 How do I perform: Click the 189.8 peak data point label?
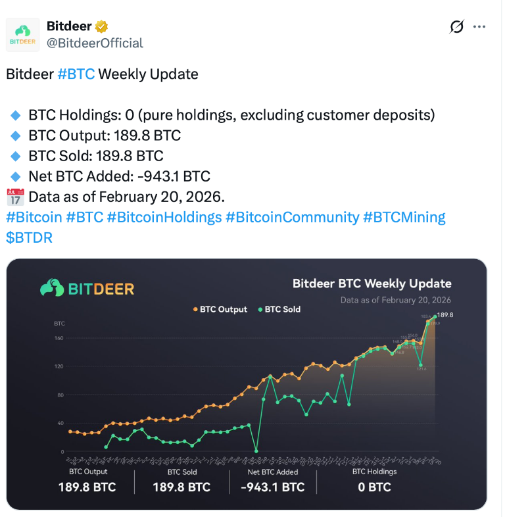(x=445, y=315)
